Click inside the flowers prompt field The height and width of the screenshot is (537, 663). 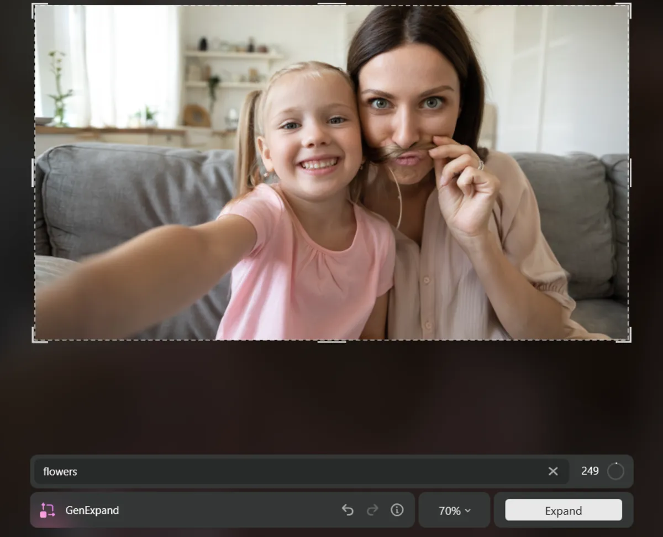[x=221, y=471]
